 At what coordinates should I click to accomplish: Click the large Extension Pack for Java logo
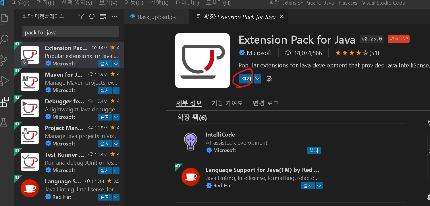click(202, 61)
